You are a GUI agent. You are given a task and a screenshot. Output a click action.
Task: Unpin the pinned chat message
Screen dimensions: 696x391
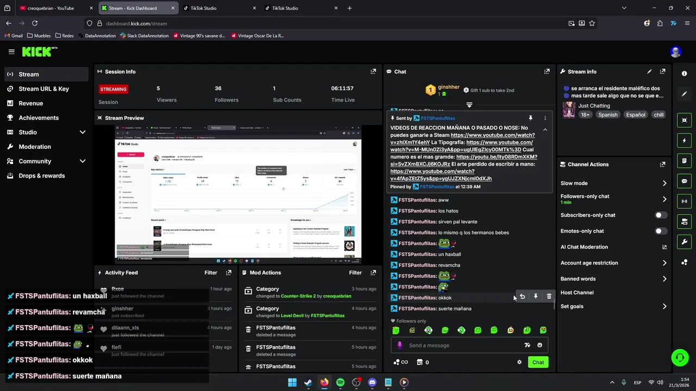click(531, 118)
